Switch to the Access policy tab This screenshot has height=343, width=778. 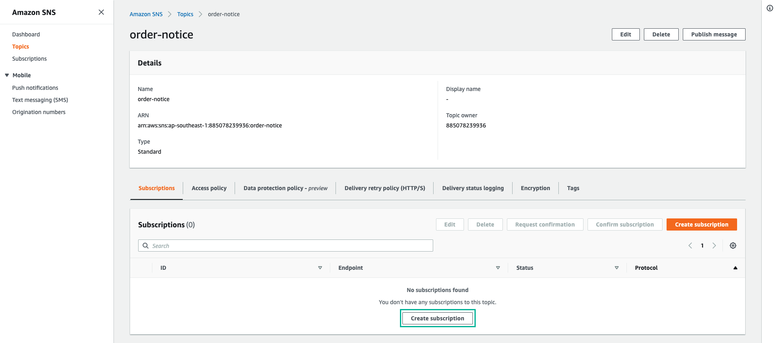click(209, 188)
